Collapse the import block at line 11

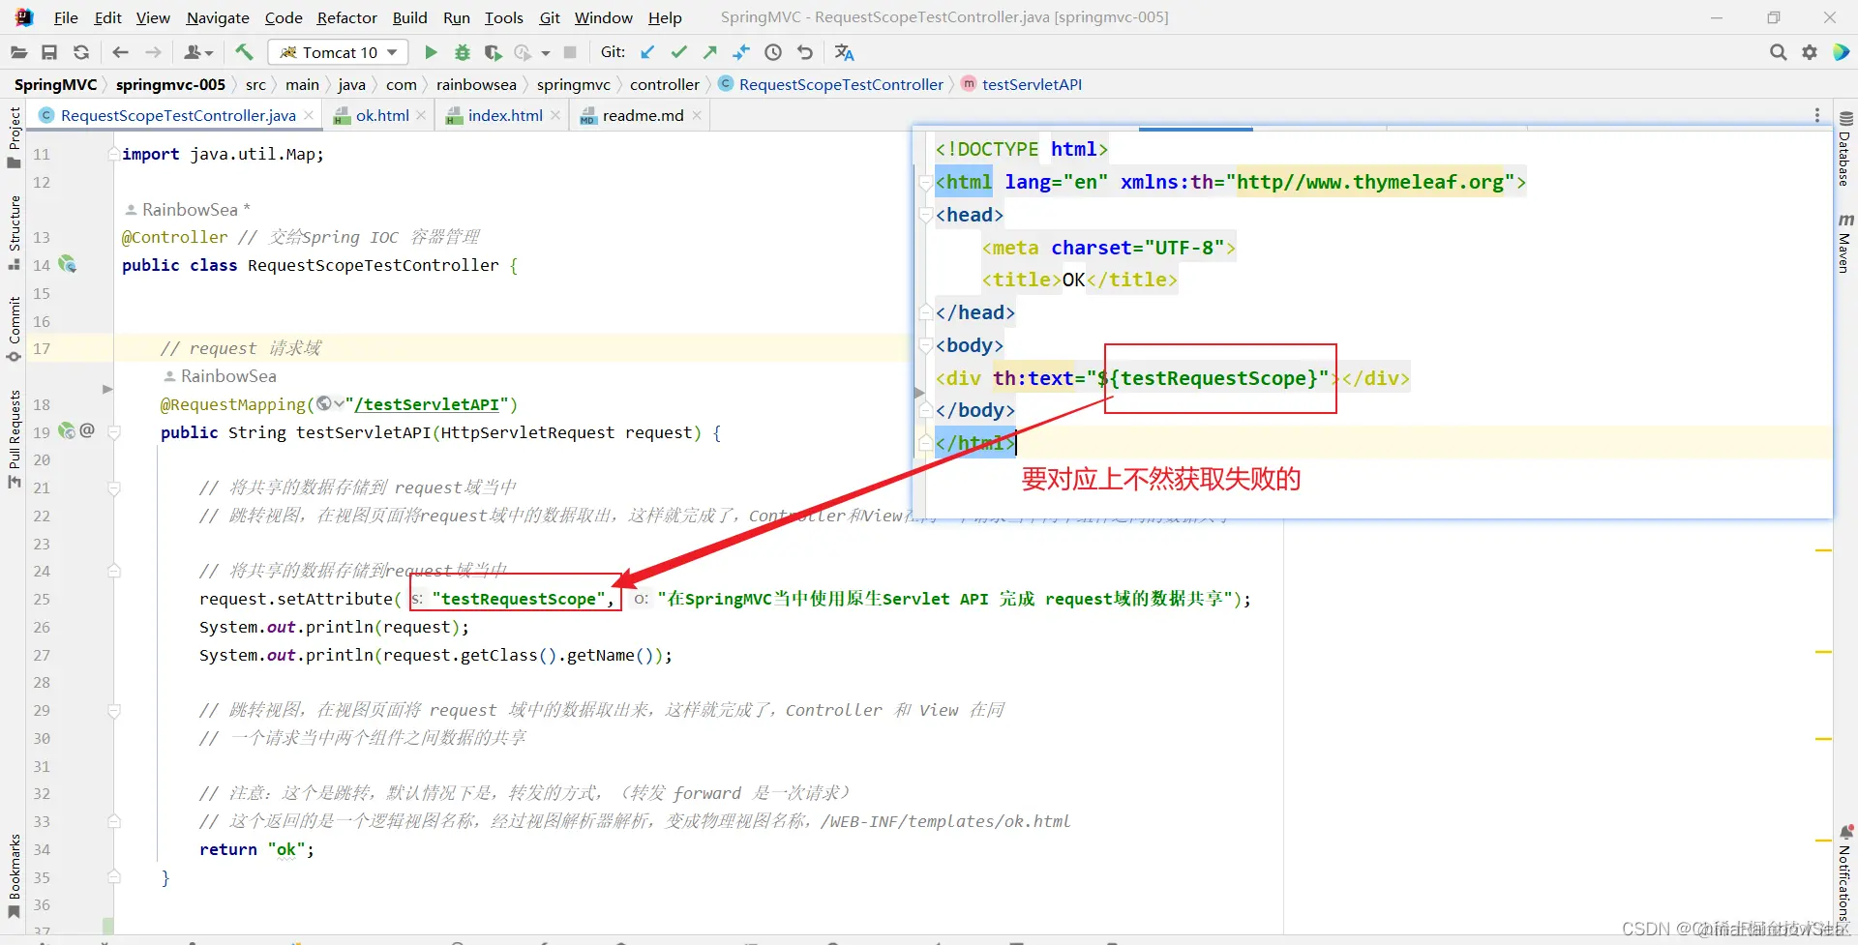114,154
